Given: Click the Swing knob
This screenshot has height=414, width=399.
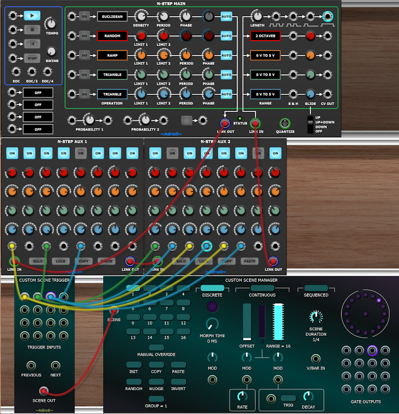Looking at the screenshot, I should (x=51, y=51).
